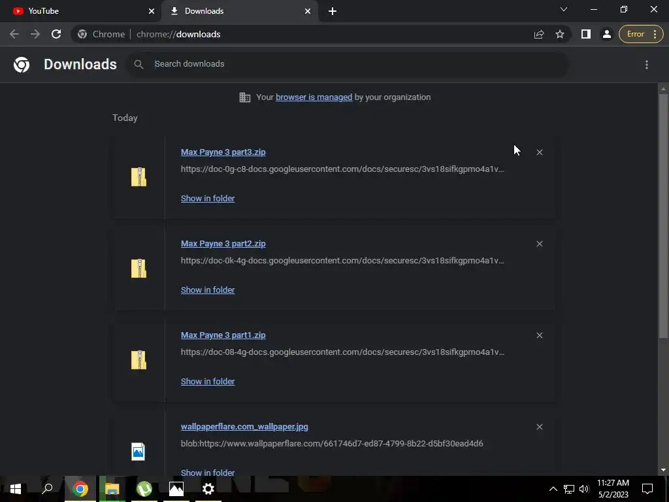
Task: Open Max Payne 3 part2.zip
Action: [223, 244]
